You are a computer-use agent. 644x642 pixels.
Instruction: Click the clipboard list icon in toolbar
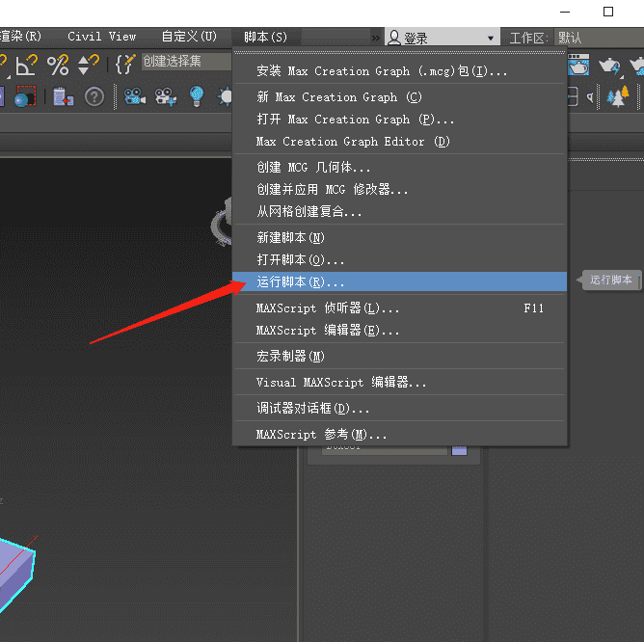(x=63, y=96)
